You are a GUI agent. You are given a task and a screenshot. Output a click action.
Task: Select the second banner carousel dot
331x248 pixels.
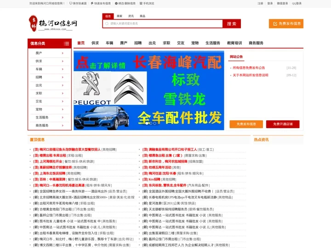click(151, 124)
